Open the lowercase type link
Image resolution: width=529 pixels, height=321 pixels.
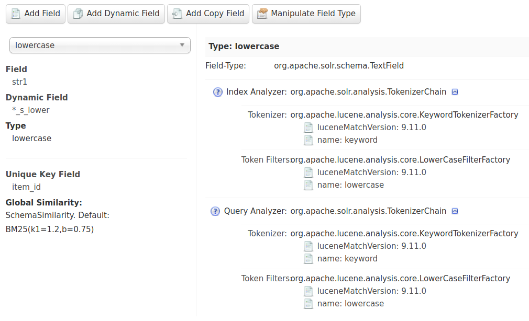click(x=31, y=139)
